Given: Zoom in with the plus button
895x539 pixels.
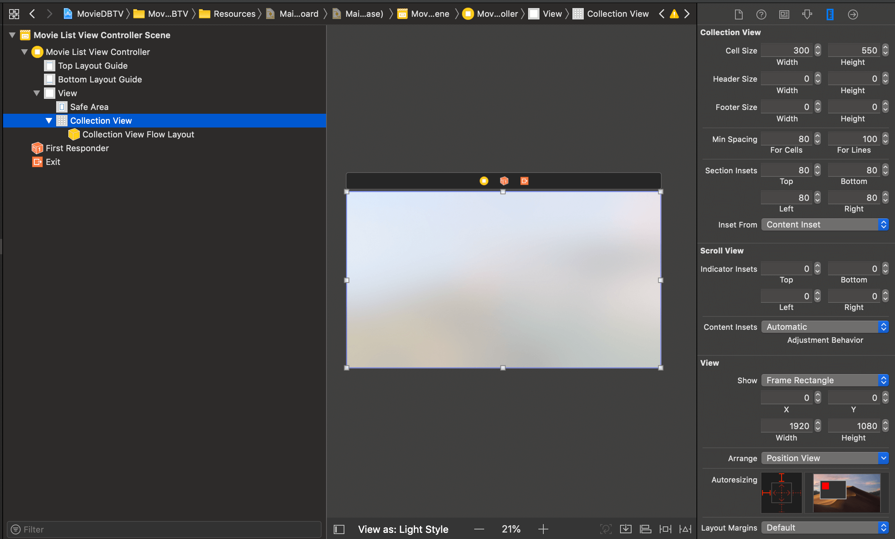Looking at the screenshot, I should [543, 529].
